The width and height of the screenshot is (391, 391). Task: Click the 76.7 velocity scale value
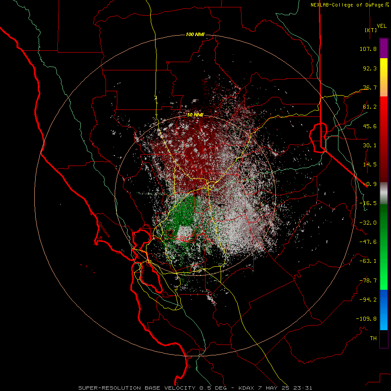(370, 87)
